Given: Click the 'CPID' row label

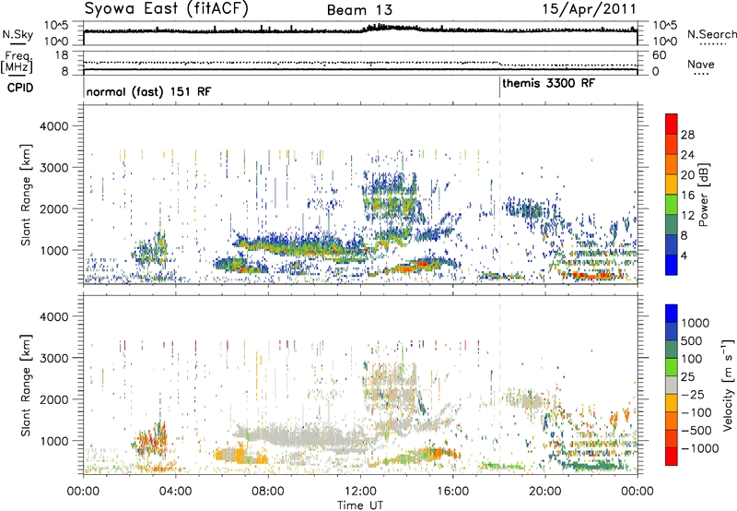Looking at the screenshot, I should coord(20,88).
